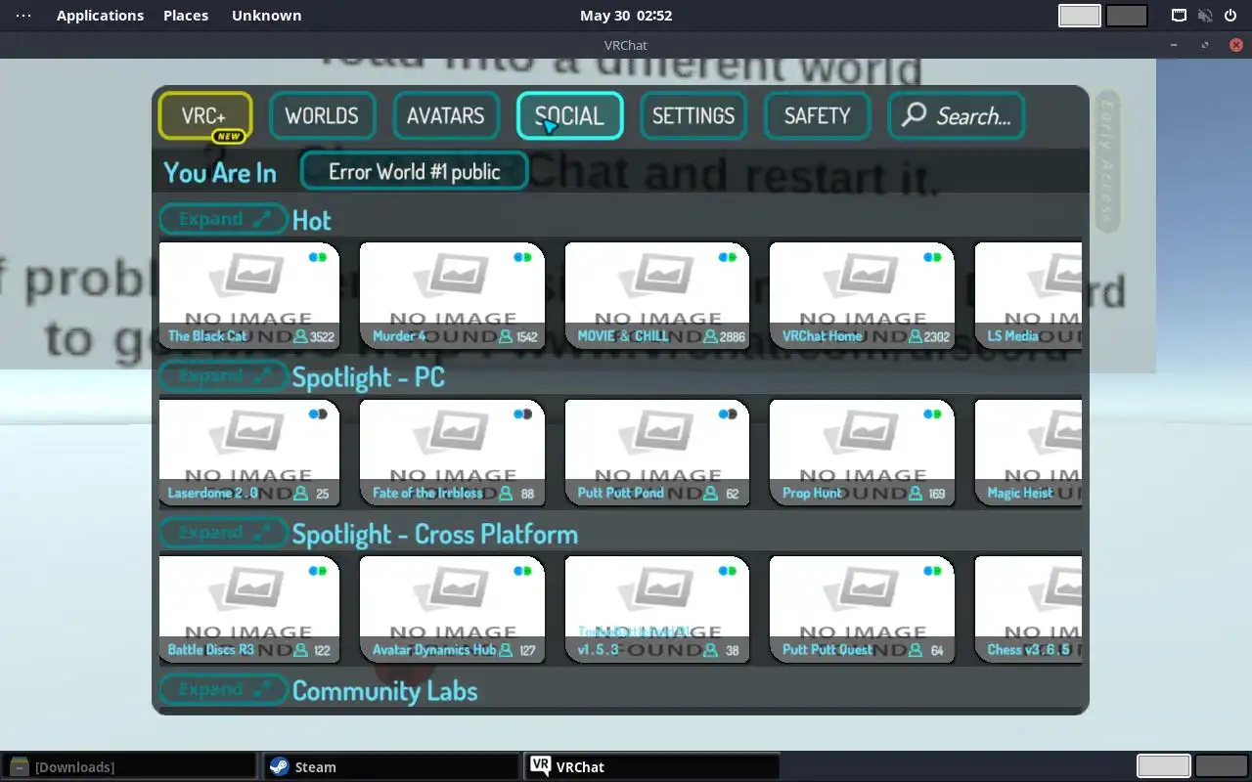Click the player count icon on Murder 4
The width and height of the screenshot is (1252, 782).
coord(506,336)
